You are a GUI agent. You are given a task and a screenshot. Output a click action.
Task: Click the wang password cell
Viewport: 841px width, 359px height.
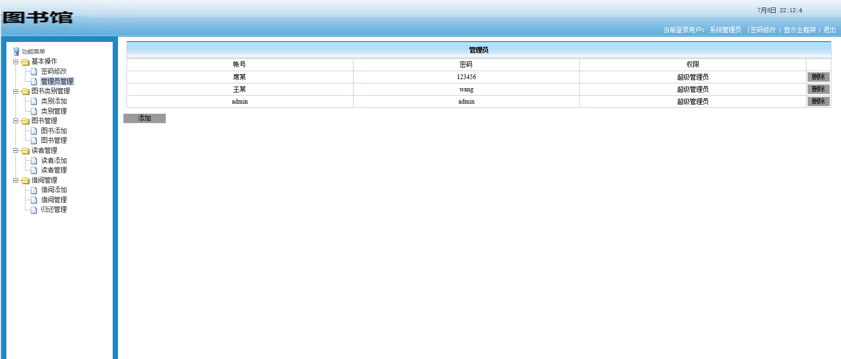click(466, 89)
